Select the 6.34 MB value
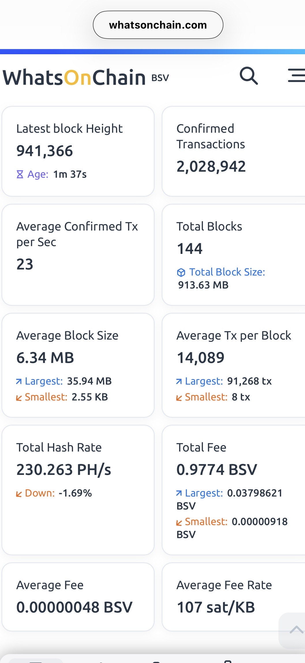Viewport: 305px width, 663px height. (x=45, y=358)
